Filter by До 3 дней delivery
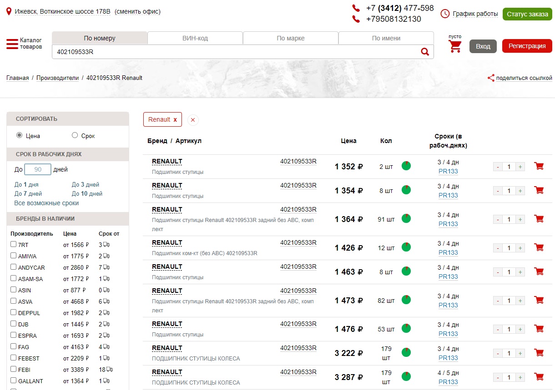Viewport: 555px width, 390px height. point(86,185)
